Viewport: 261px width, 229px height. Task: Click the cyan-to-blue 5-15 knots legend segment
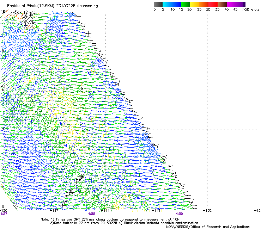(x=172, y=4)
